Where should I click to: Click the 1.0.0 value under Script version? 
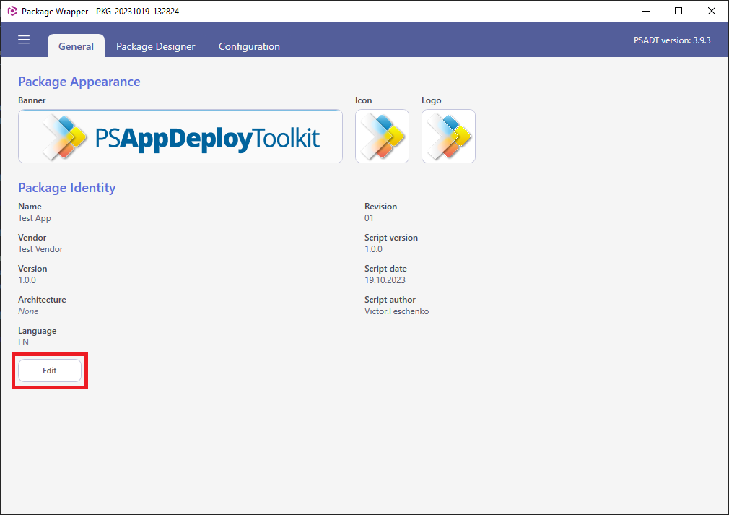[x=373, y=249]
